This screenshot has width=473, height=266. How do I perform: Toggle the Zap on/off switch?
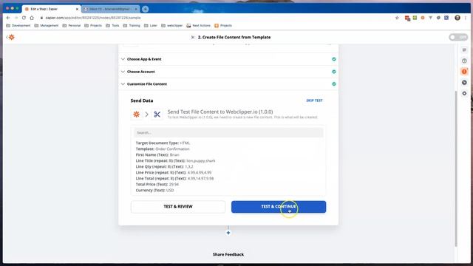(458, 37)
